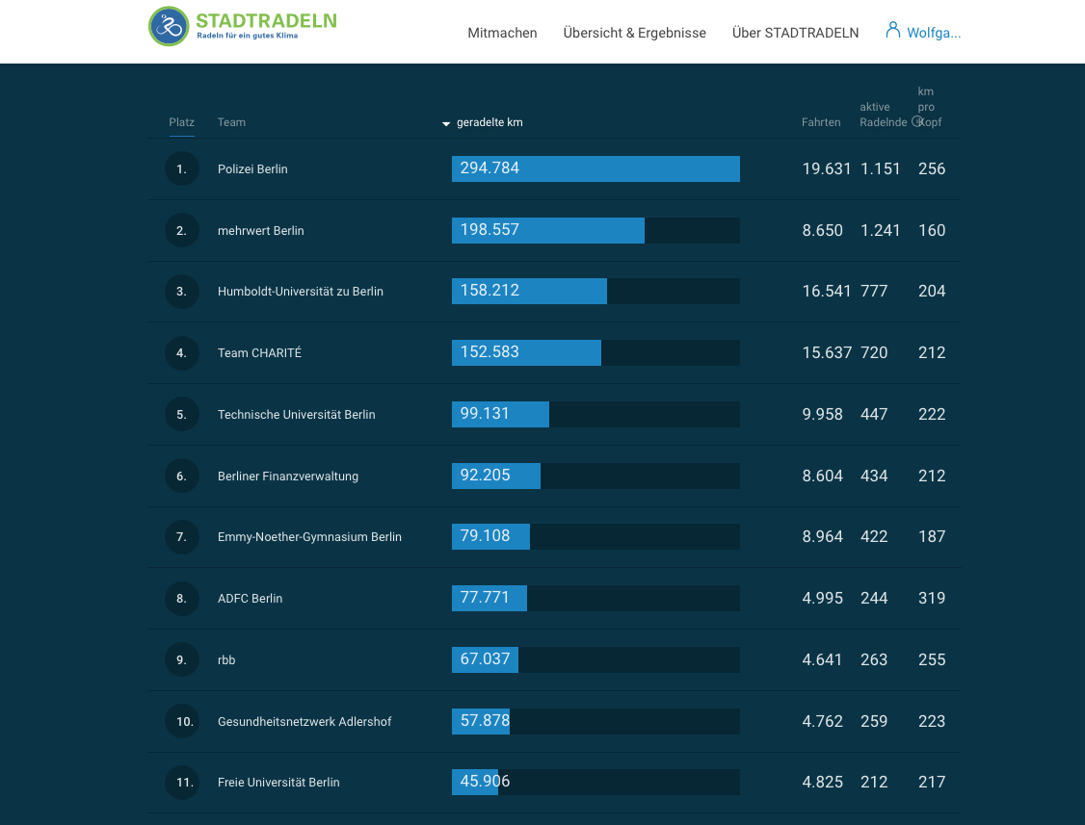This screenshot has height=825, width=1085.
Task: Sort by the km pro Kopf column
Action: pos(929,107)
